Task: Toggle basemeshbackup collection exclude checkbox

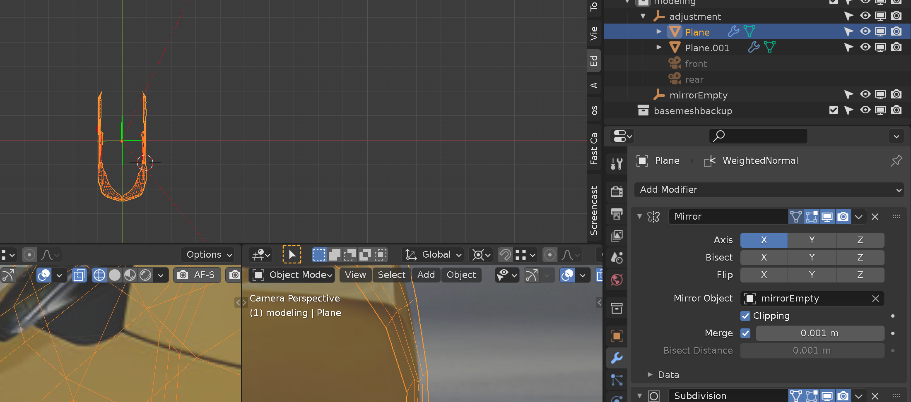Action: point(834,110)
